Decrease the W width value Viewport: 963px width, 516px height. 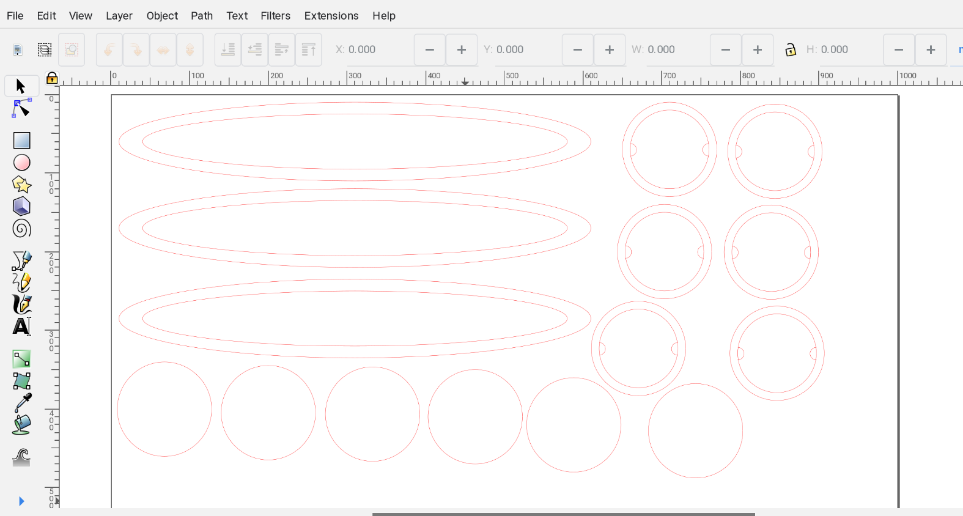coord(726,50)
